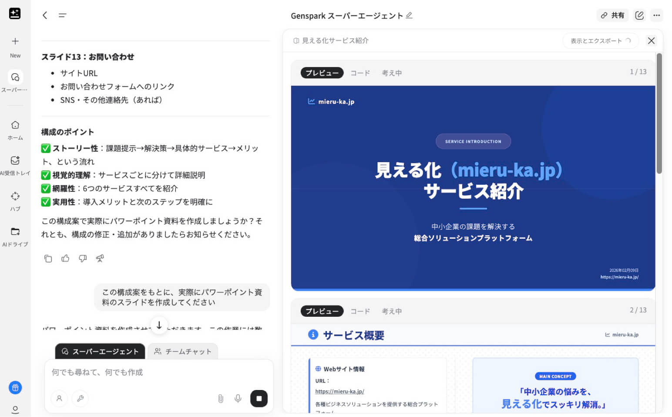Collapse the chat with the back arrow

point(44,15)
